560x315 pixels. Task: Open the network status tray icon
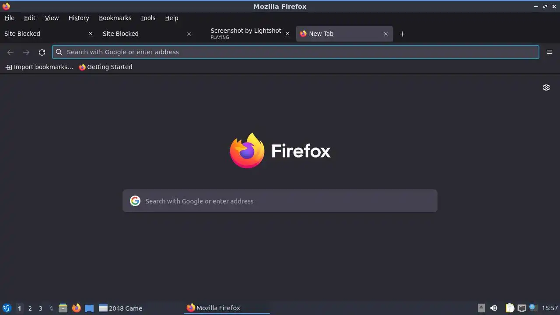coord(521,308)
